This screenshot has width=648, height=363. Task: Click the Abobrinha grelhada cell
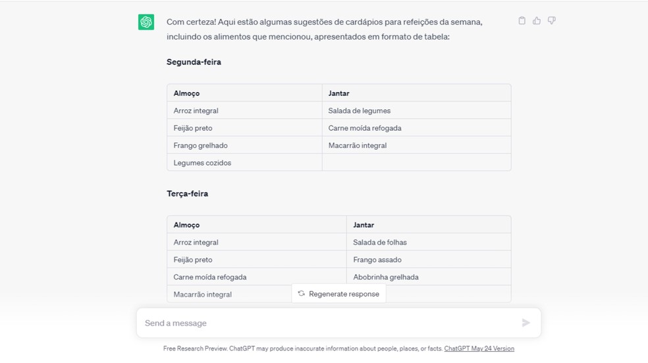coord(386,277)
